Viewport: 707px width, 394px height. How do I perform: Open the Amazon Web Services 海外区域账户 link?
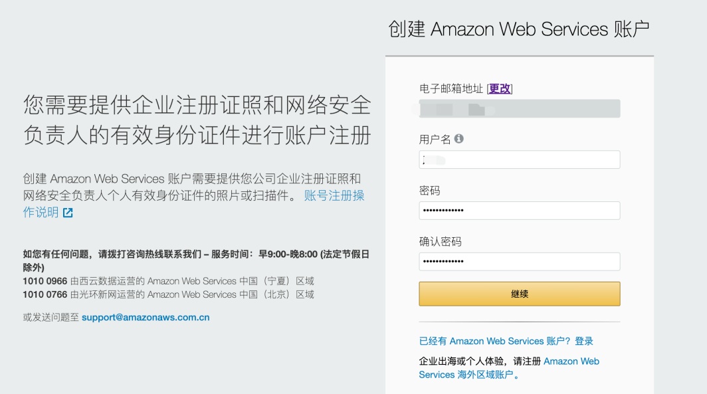click(x=509, y=368)
